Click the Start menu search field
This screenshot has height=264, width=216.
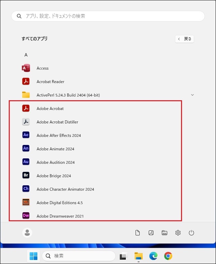108,16
